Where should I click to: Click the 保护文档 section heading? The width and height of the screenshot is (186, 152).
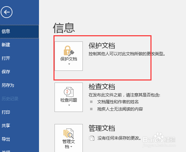tap(102, 46)
